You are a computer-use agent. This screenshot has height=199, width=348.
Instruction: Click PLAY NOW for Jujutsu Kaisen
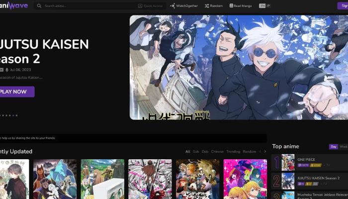coord(17,92)
